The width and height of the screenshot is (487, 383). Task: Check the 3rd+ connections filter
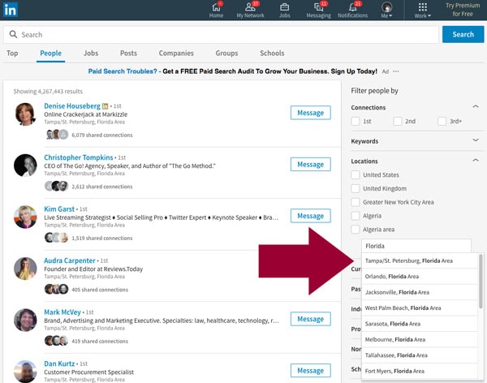click(442, 121)
